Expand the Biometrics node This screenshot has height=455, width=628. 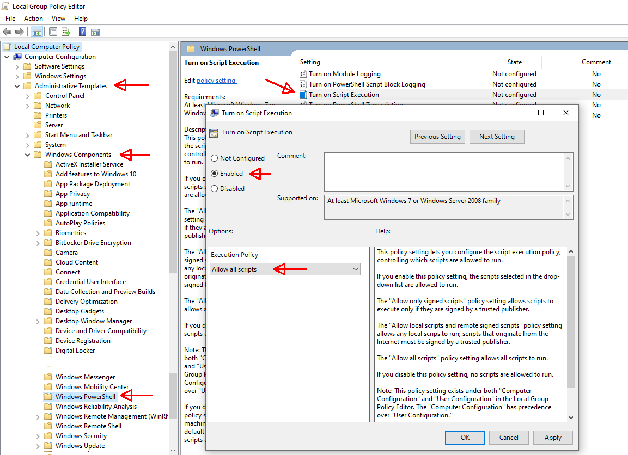pyautogui.click(x=38, y=233)
